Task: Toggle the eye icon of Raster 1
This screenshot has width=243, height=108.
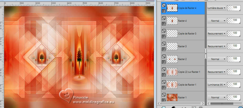Action: 164,100
